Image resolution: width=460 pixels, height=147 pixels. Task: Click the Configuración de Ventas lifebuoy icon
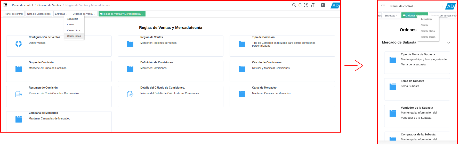click(x=19, y=44)
